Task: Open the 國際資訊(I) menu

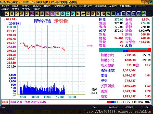Action: click(101, 6)
